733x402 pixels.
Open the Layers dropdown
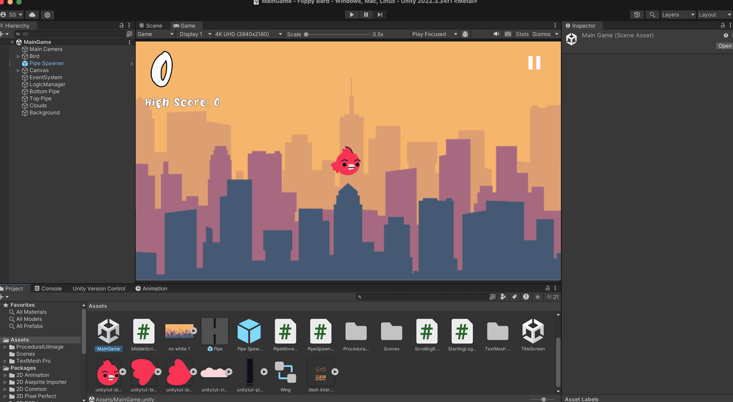click(x=677, y=15)
